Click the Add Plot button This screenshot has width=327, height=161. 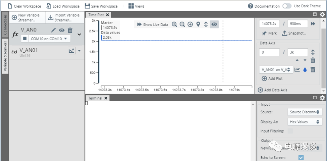pyautogui.click(x=272, y=78)
